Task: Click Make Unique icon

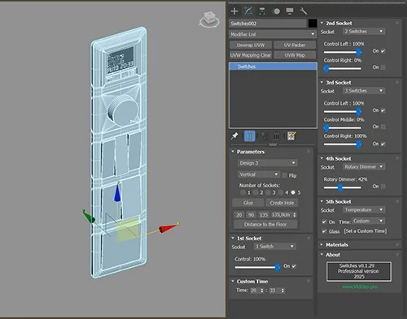Action: click(265, 136)
